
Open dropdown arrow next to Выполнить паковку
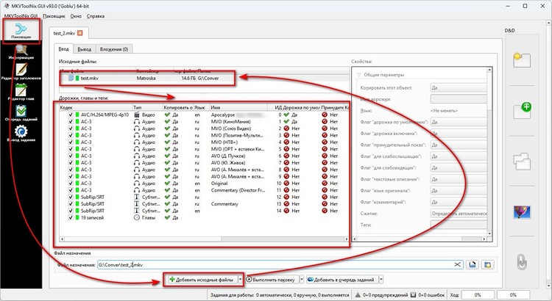[x=302, y=280]
